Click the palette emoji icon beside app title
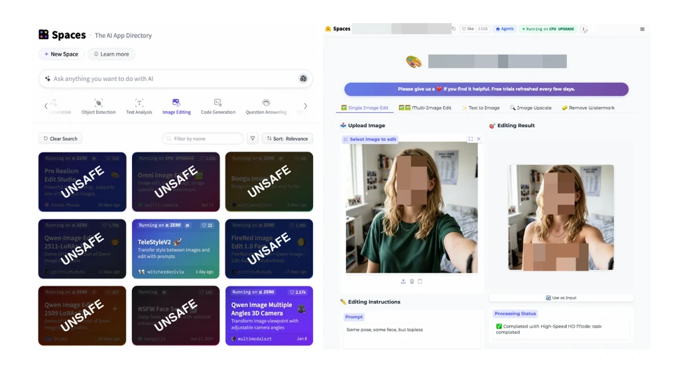679x370 pixels. click(414, 62)
